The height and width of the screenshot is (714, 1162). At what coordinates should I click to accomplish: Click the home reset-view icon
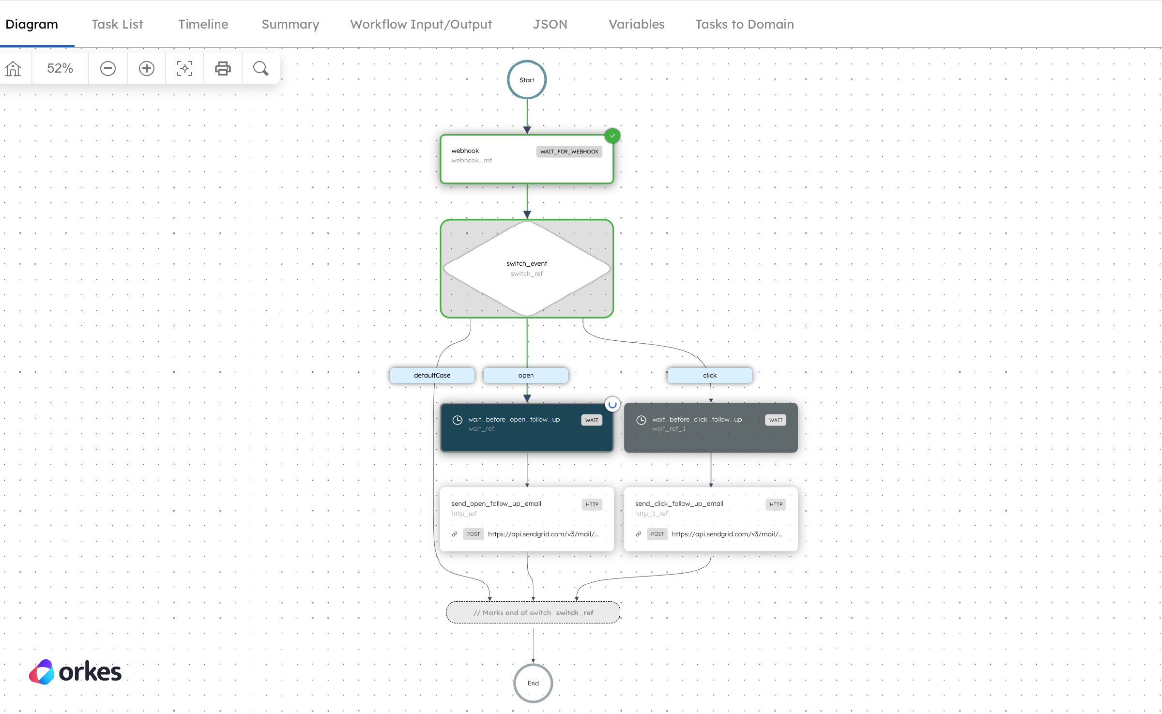pyautogui.click(x=12, y=68)
